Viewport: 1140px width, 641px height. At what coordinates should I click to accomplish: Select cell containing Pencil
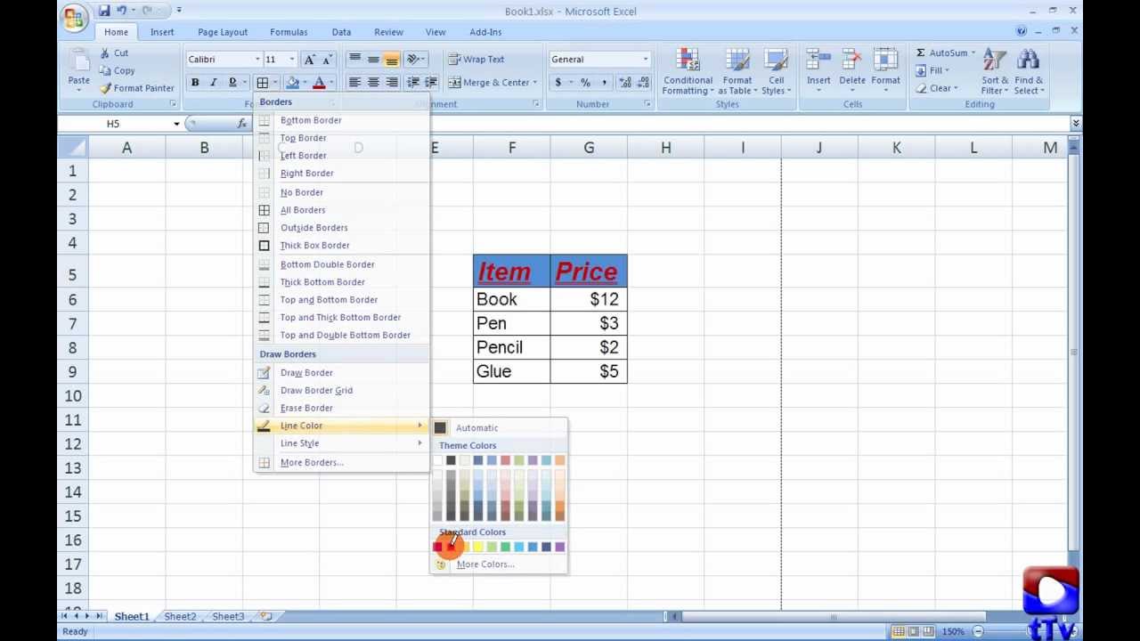[511, 347]
